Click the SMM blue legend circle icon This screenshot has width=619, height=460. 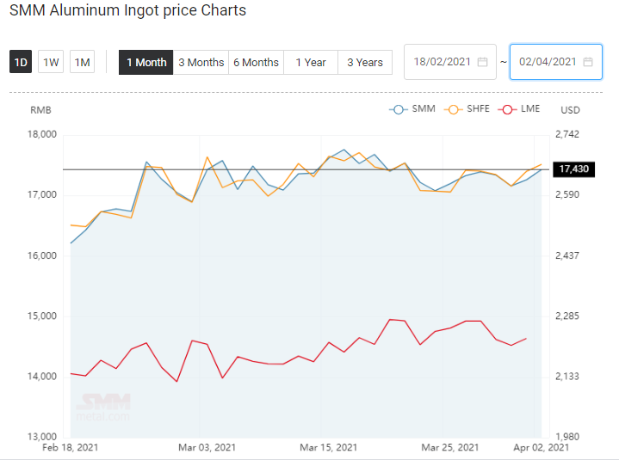[399, 109]
